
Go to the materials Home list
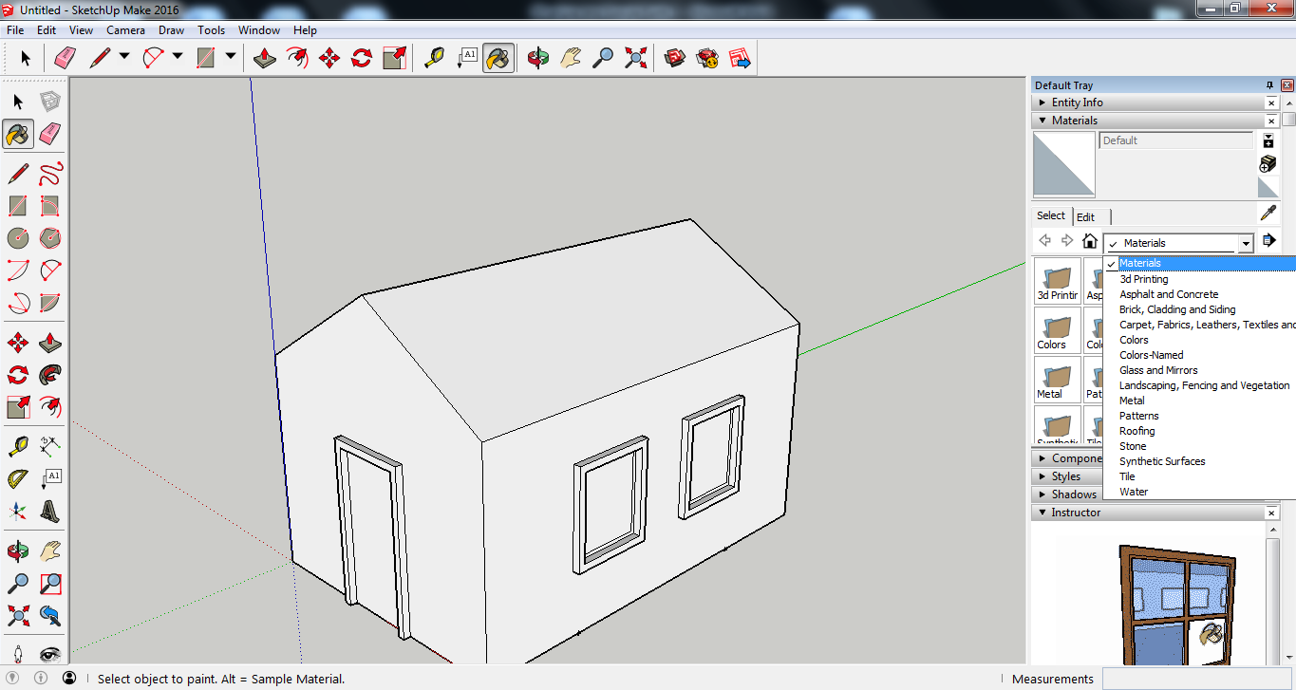pos(1090,241)
